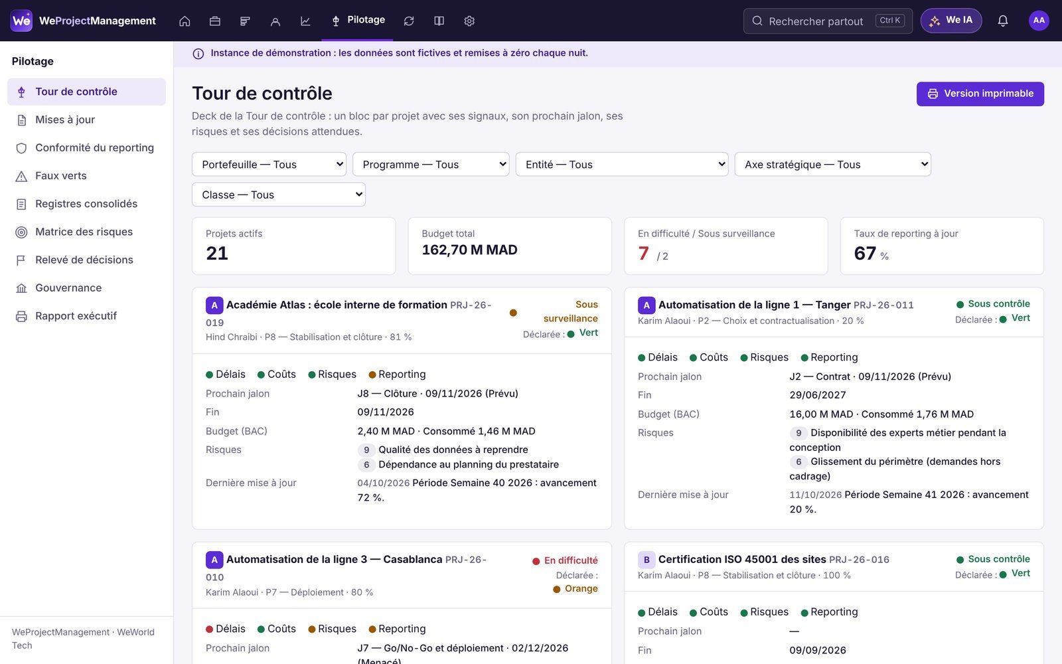
Task: Open the people resources icon in top bar
Action: 275,21
